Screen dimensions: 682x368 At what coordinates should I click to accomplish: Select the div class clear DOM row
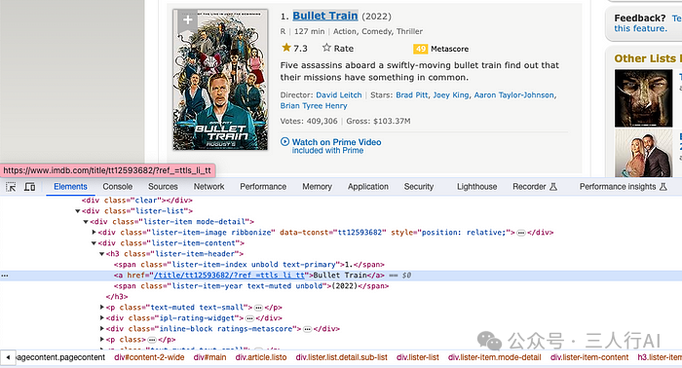136,201
